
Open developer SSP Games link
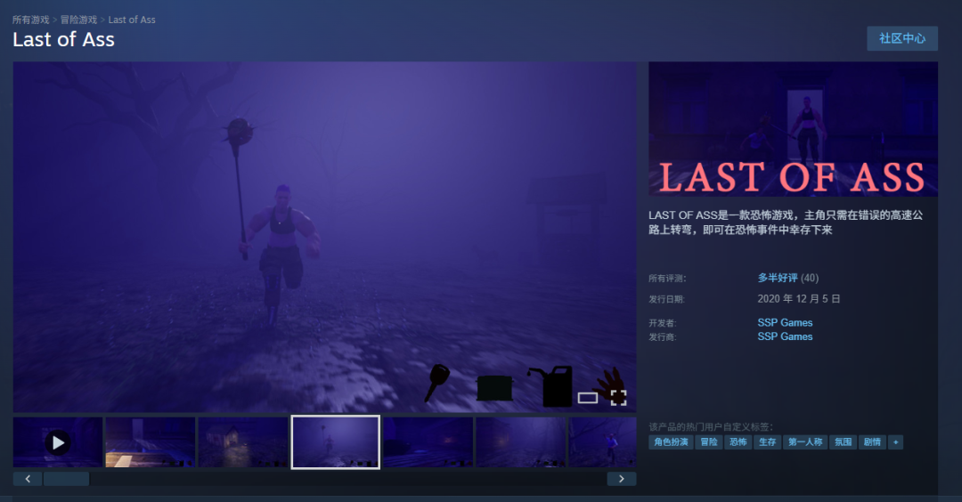(785, 322)
